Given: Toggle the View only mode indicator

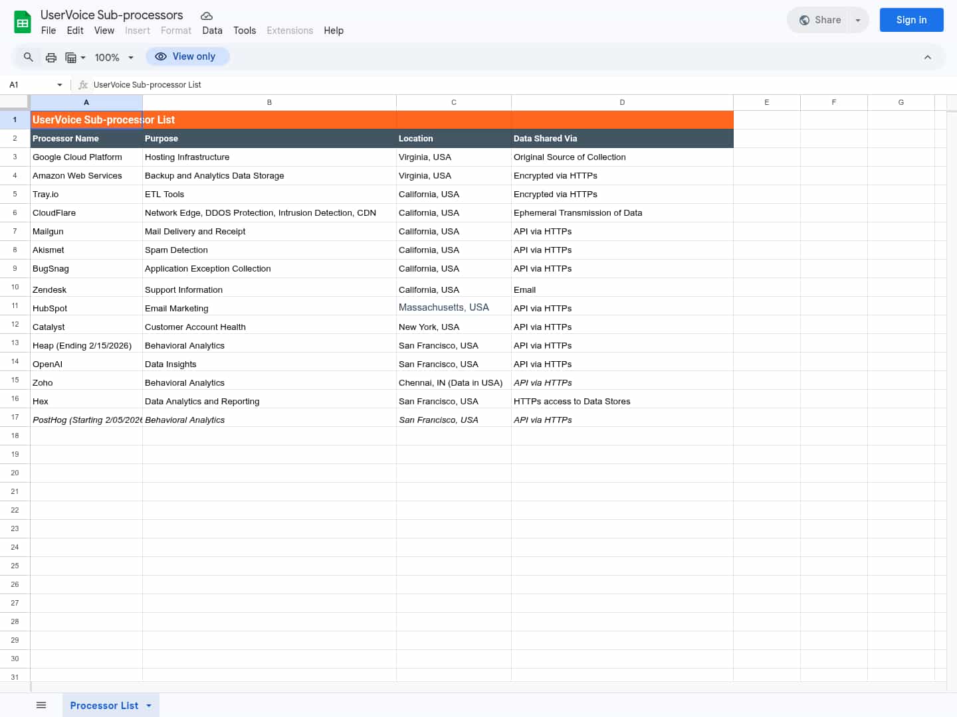Looking at the screenshot, I should click(x=187, y=57).
